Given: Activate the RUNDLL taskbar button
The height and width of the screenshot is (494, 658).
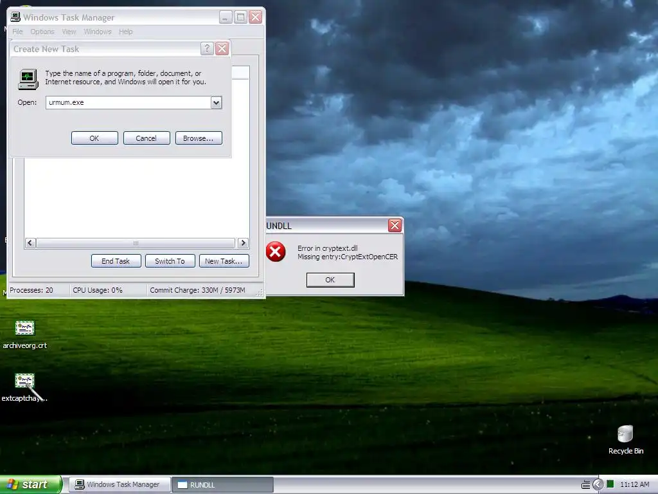Looking at the screenshot, I should coord(222,484).
